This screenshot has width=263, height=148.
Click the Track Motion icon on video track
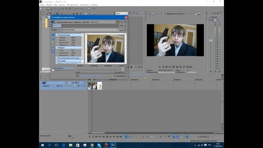[x=69, y=83]
